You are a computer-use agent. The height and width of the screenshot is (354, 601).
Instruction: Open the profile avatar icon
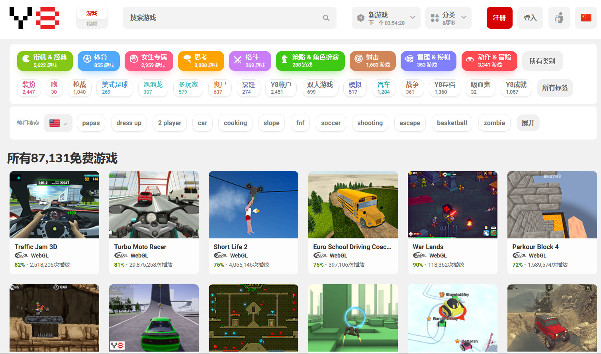(559, 18)
